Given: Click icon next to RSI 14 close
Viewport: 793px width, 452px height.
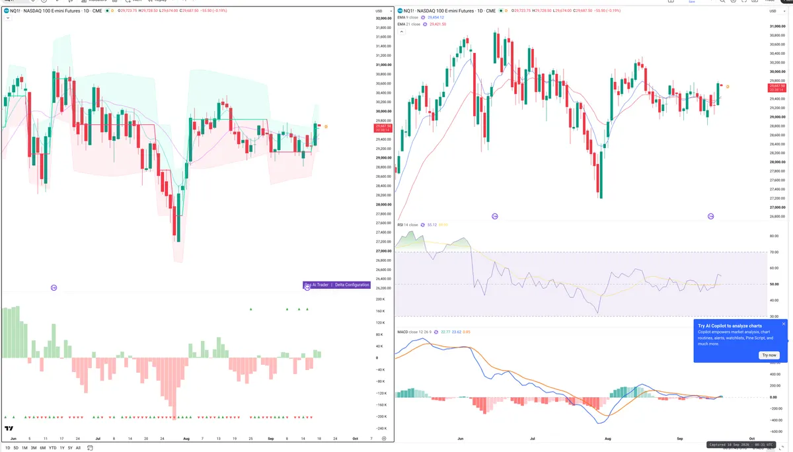Looking at the screenshot, I should point(423,225).
